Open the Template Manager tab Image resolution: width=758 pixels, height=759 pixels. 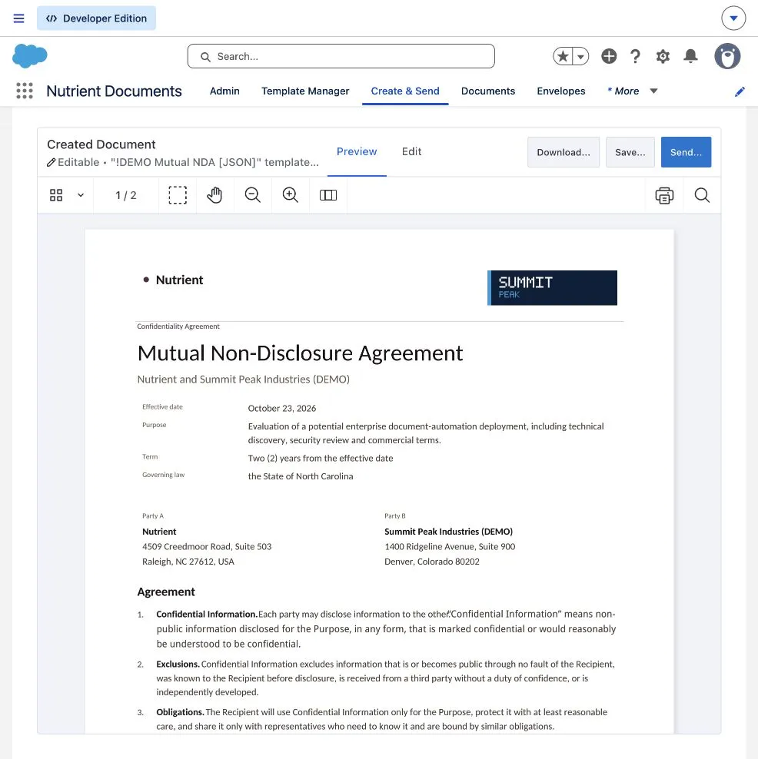coord(305,91)
